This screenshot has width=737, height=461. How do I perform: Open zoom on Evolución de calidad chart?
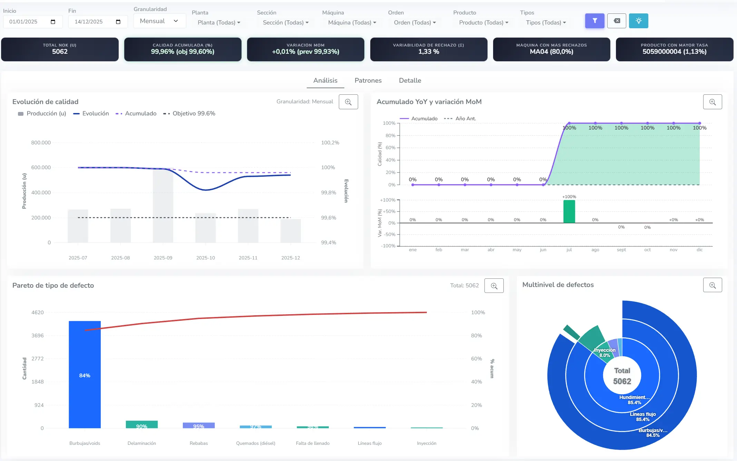(348, 102)
